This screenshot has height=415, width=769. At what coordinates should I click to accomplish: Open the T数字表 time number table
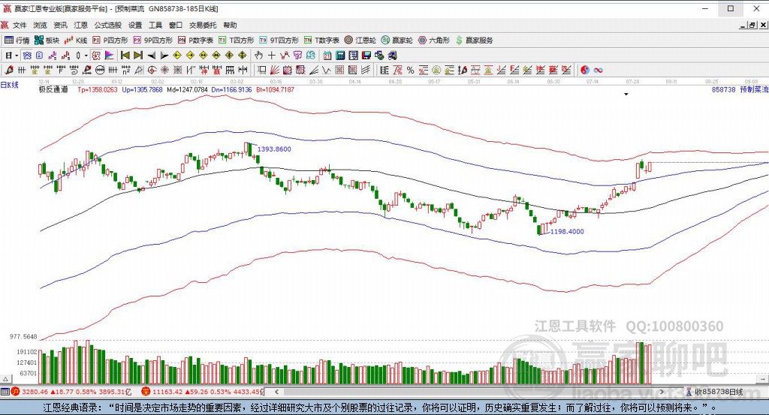[321, 41]
